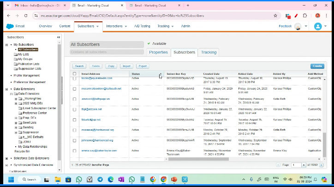Viewport: 334px width, 187px height.
Task: Click the Search button in the grid toolbar
Action: [x=79, y=66]
